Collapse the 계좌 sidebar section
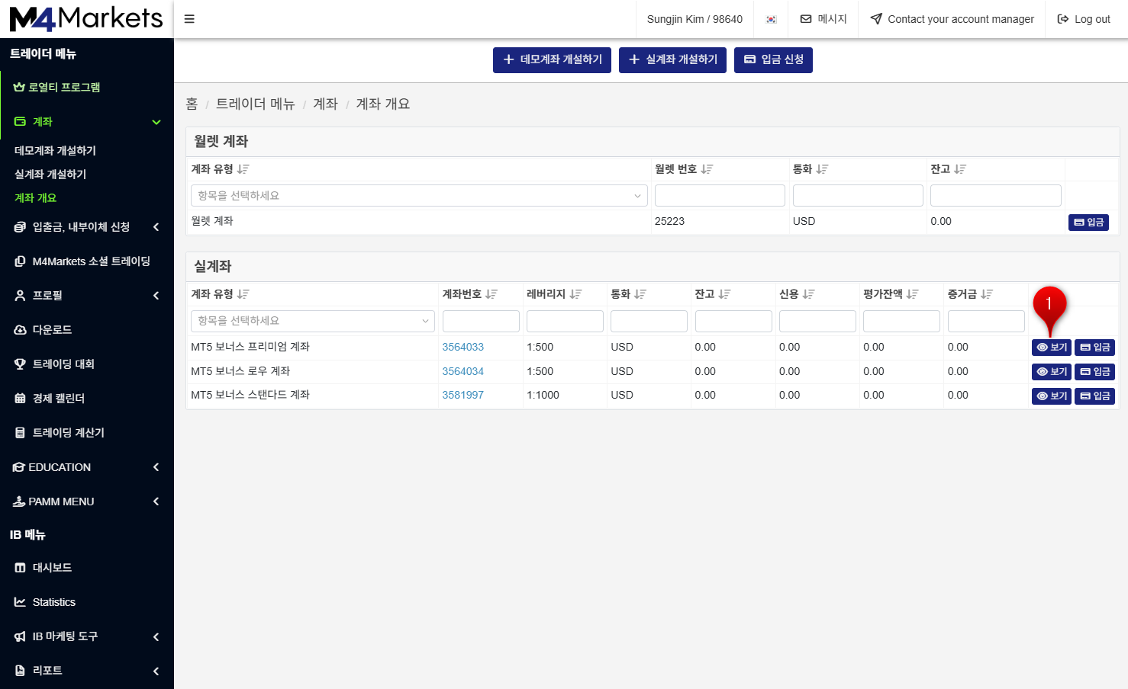This screenshot has height=689, width=1128. tap(156, 122)
